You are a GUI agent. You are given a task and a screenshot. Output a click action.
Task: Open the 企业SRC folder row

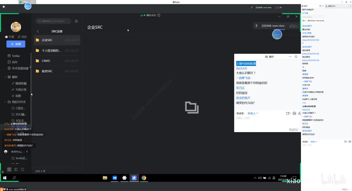pos(57,40)
